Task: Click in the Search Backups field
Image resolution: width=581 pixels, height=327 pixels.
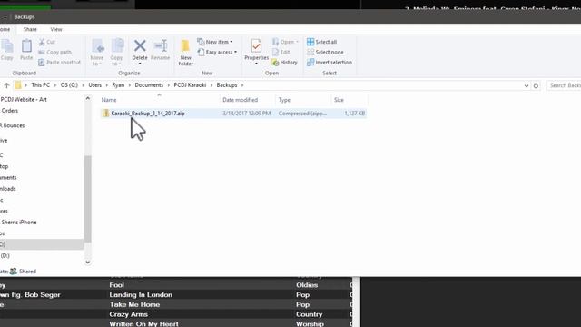Action: (564, 85)
